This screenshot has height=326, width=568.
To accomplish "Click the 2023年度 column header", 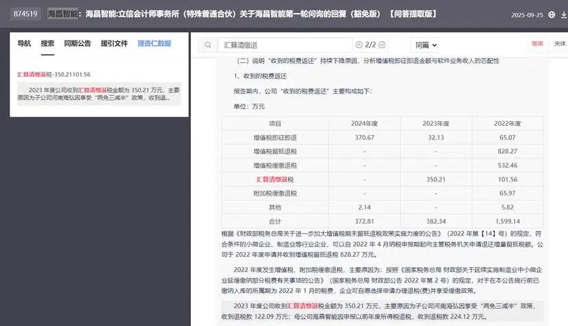I will point(436,124).
